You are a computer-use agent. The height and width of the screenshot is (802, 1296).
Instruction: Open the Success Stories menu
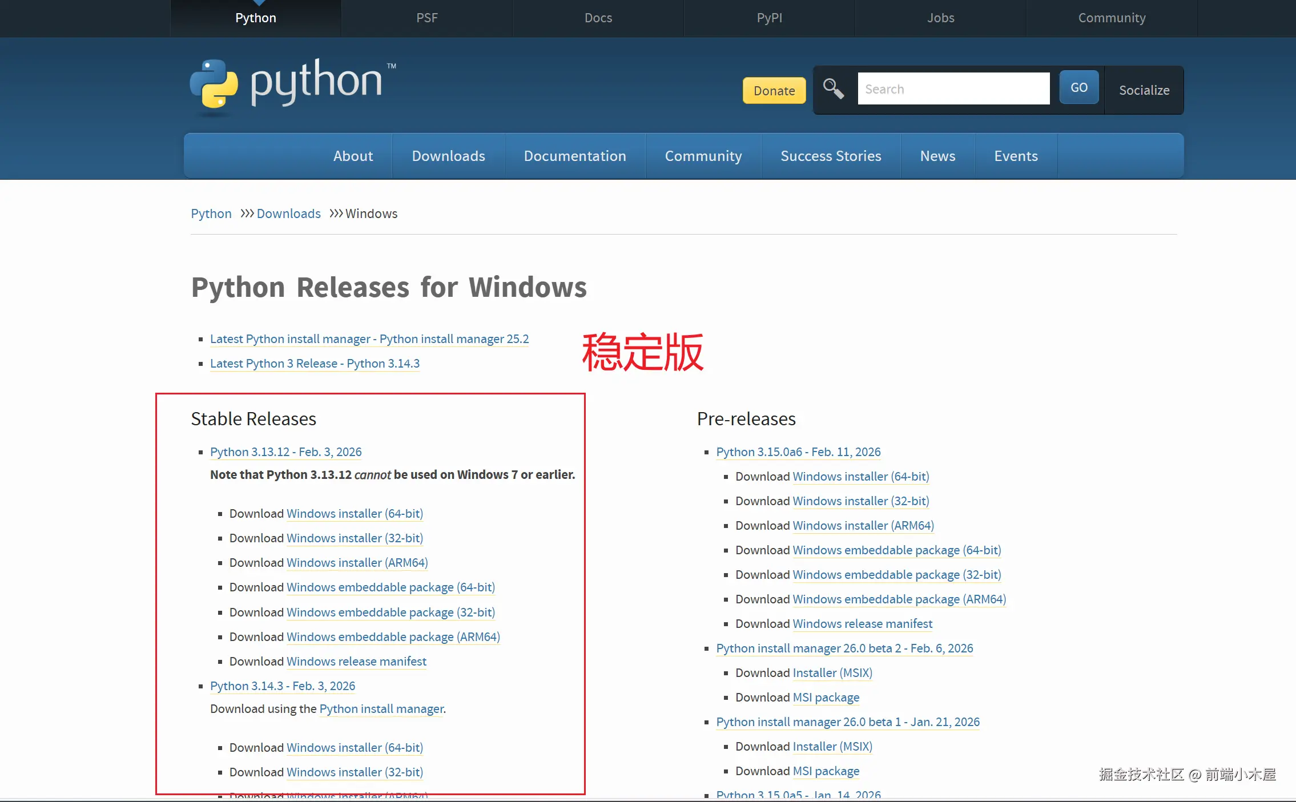point(830,156)
